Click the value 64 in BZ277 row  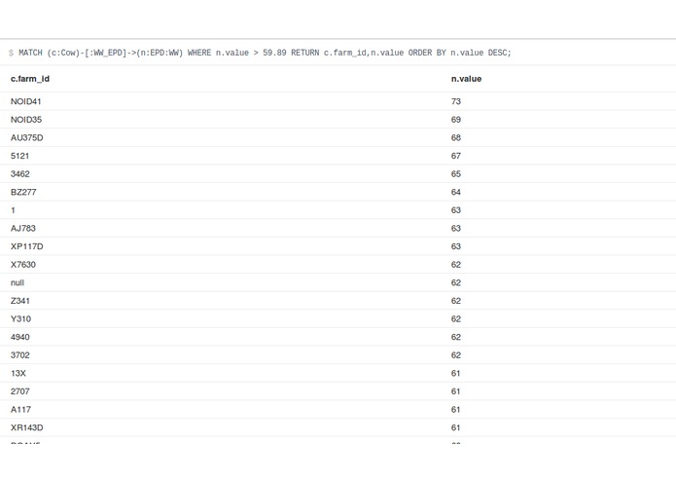point(456,192)
